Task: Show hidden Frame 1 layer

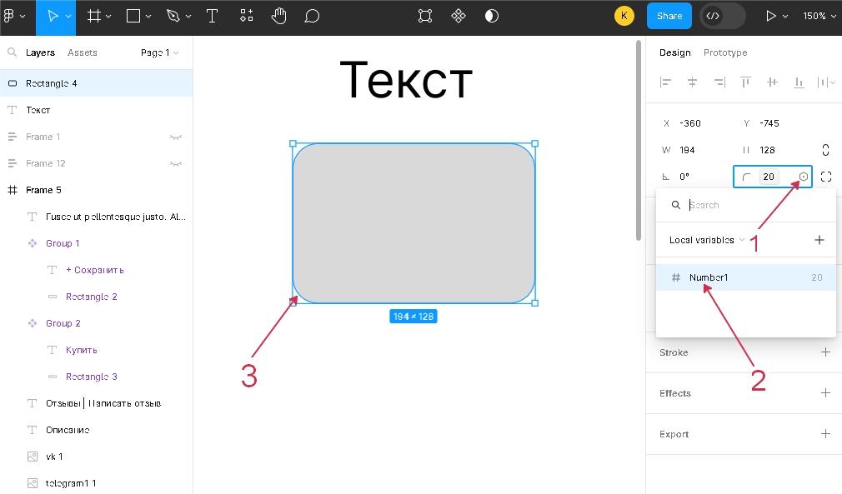Action: [x=176, y=137]
